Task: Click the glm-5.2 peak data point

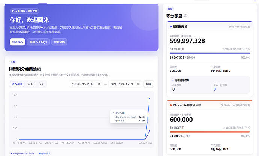Action: (149, 98)
